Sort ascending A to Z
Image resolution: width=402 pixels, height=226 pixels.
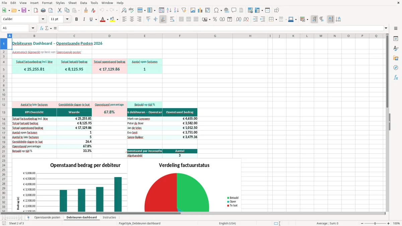pos(169,10)
